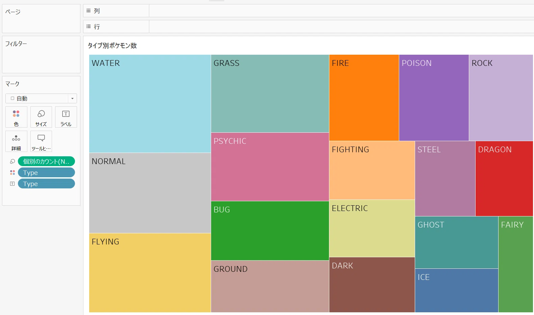Open the Detail (詳細) marks card

(16, 141)
